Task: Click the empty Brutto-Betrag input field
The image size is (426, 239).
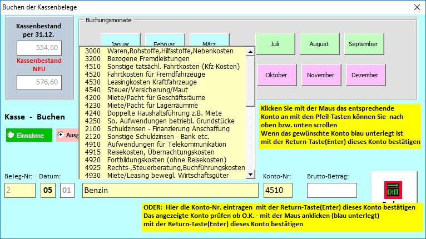Action: pyautogui.click(x=331, y=190)
